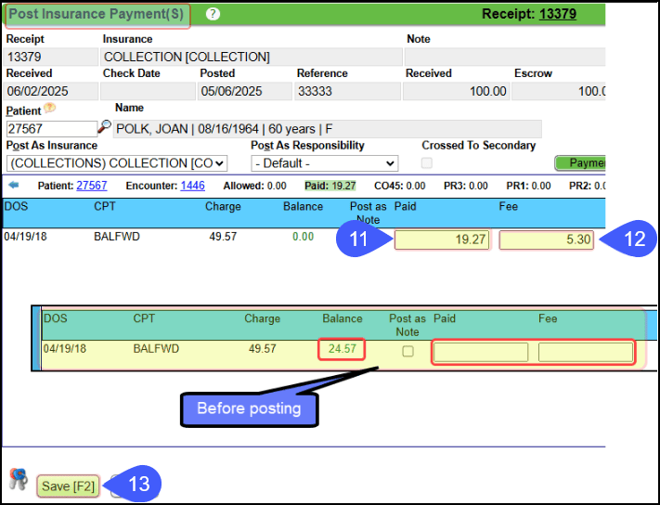Click the Fee field showing 5.30

click(x=546, y=240)
